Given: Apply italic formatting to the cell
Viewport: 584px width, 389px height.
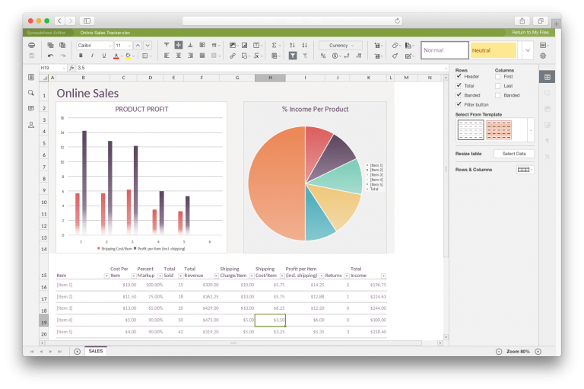Looking at the screenshot, I should tap(93, 56).
